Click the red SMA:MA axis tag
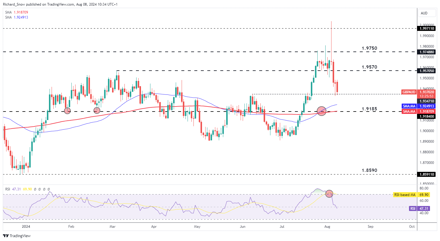 point(409,112)
